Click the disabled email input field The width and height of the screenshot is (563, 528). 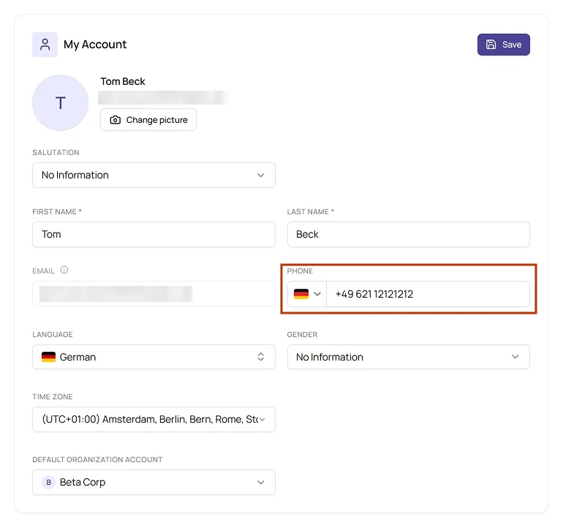(x=154, y=294)
